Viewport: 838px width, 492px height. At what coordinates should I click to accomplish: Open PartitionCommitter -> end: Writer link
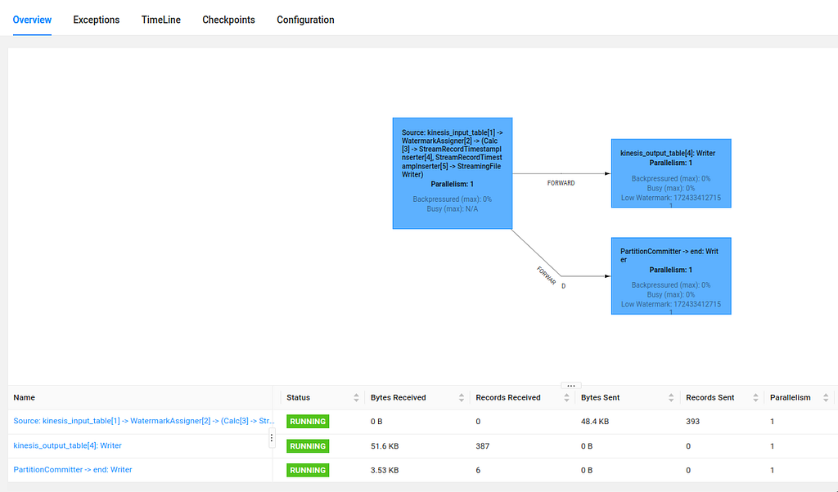(73, 470)
